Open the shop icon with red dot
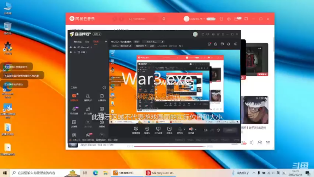The image size is (314, 177). (x=209, y=44)
